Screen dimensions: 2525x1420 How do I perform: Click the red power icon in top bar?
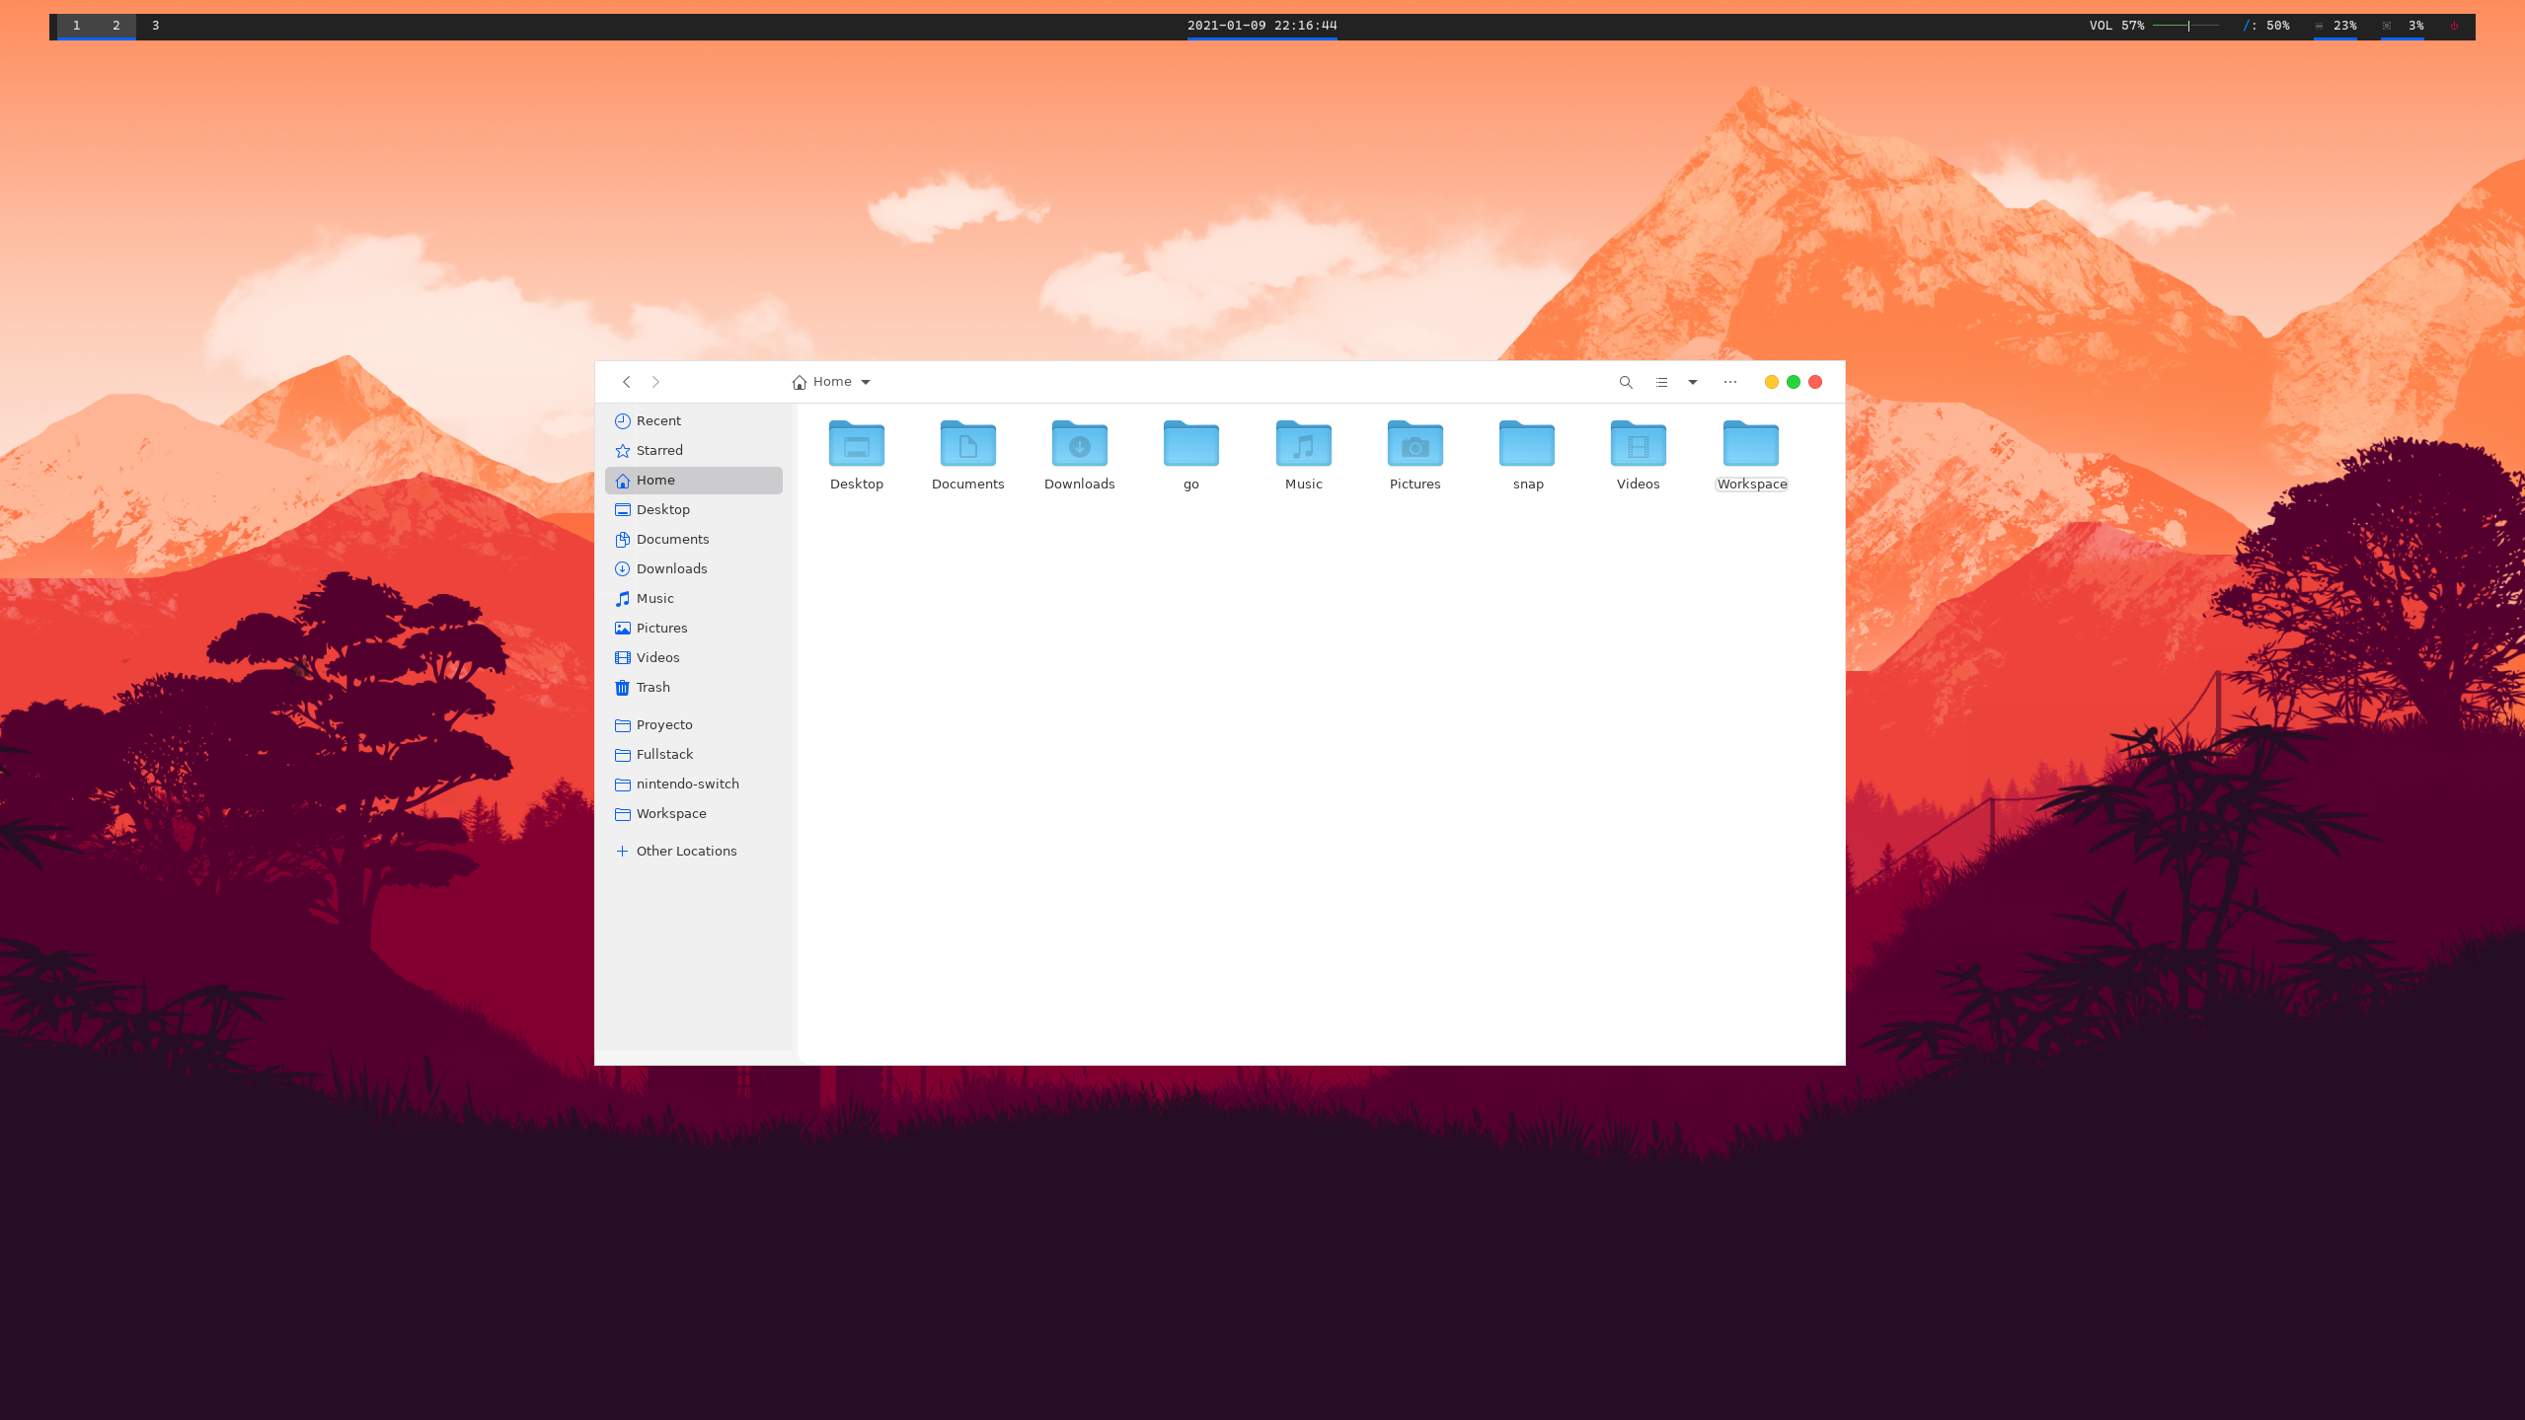2454,26
